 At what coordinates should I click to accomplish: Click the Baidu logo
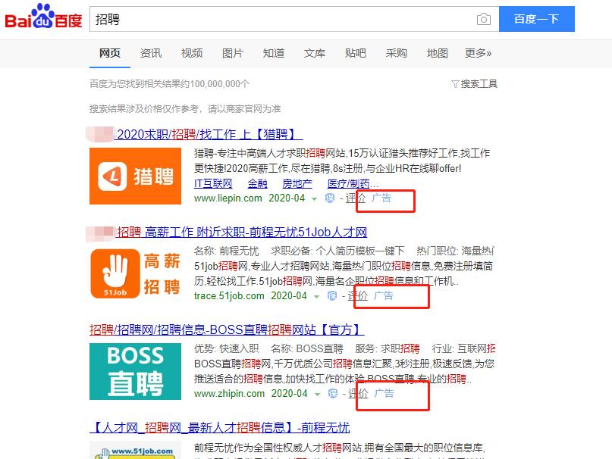coord(45,18)
